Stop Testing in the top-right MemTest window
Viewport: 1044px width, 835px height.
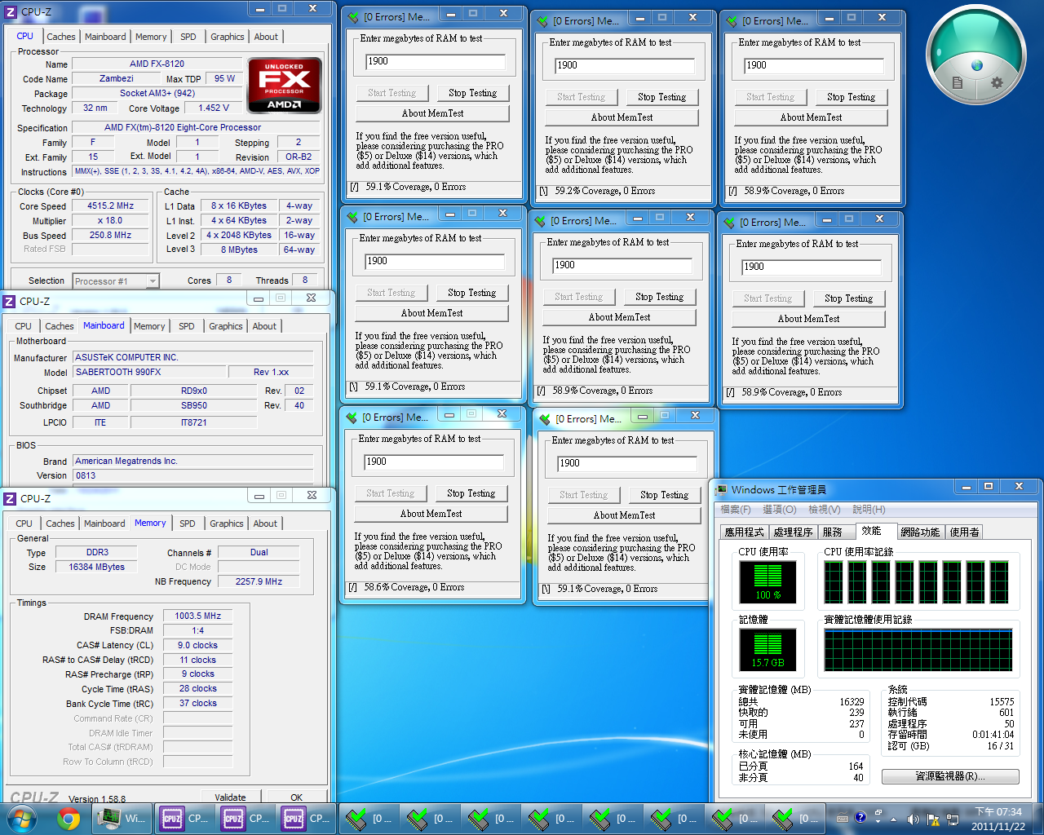pos(852,97)
